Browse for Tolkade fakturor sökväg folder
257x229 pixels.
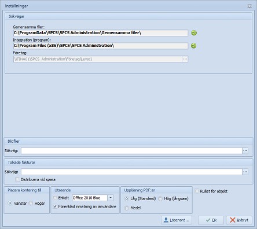pos(245,172)
